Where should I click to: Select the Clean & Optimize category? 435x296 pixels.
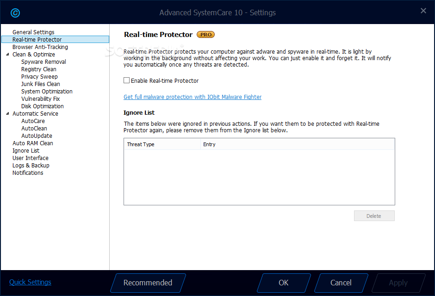[34, 54]
